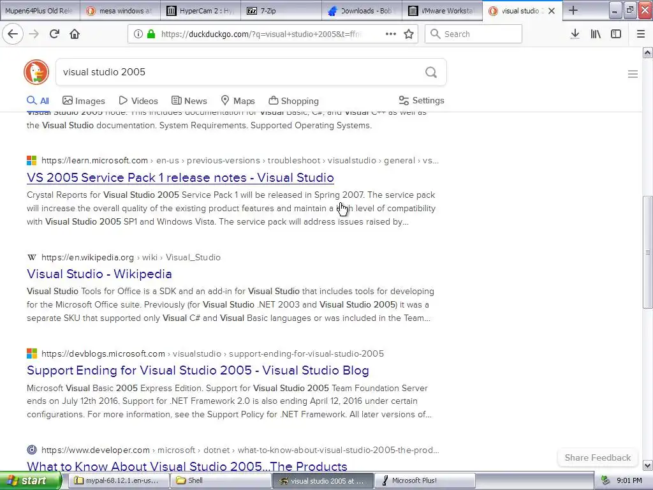
Task: Click the Wikipedia W favicon
Action: tap(32, 257)
